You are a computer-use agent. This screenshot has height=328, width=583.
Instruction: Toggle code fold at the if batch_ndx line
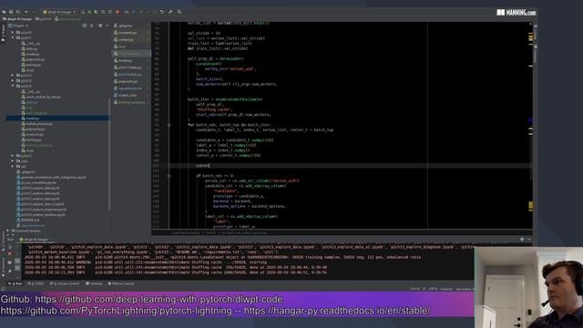coord(169,176)
